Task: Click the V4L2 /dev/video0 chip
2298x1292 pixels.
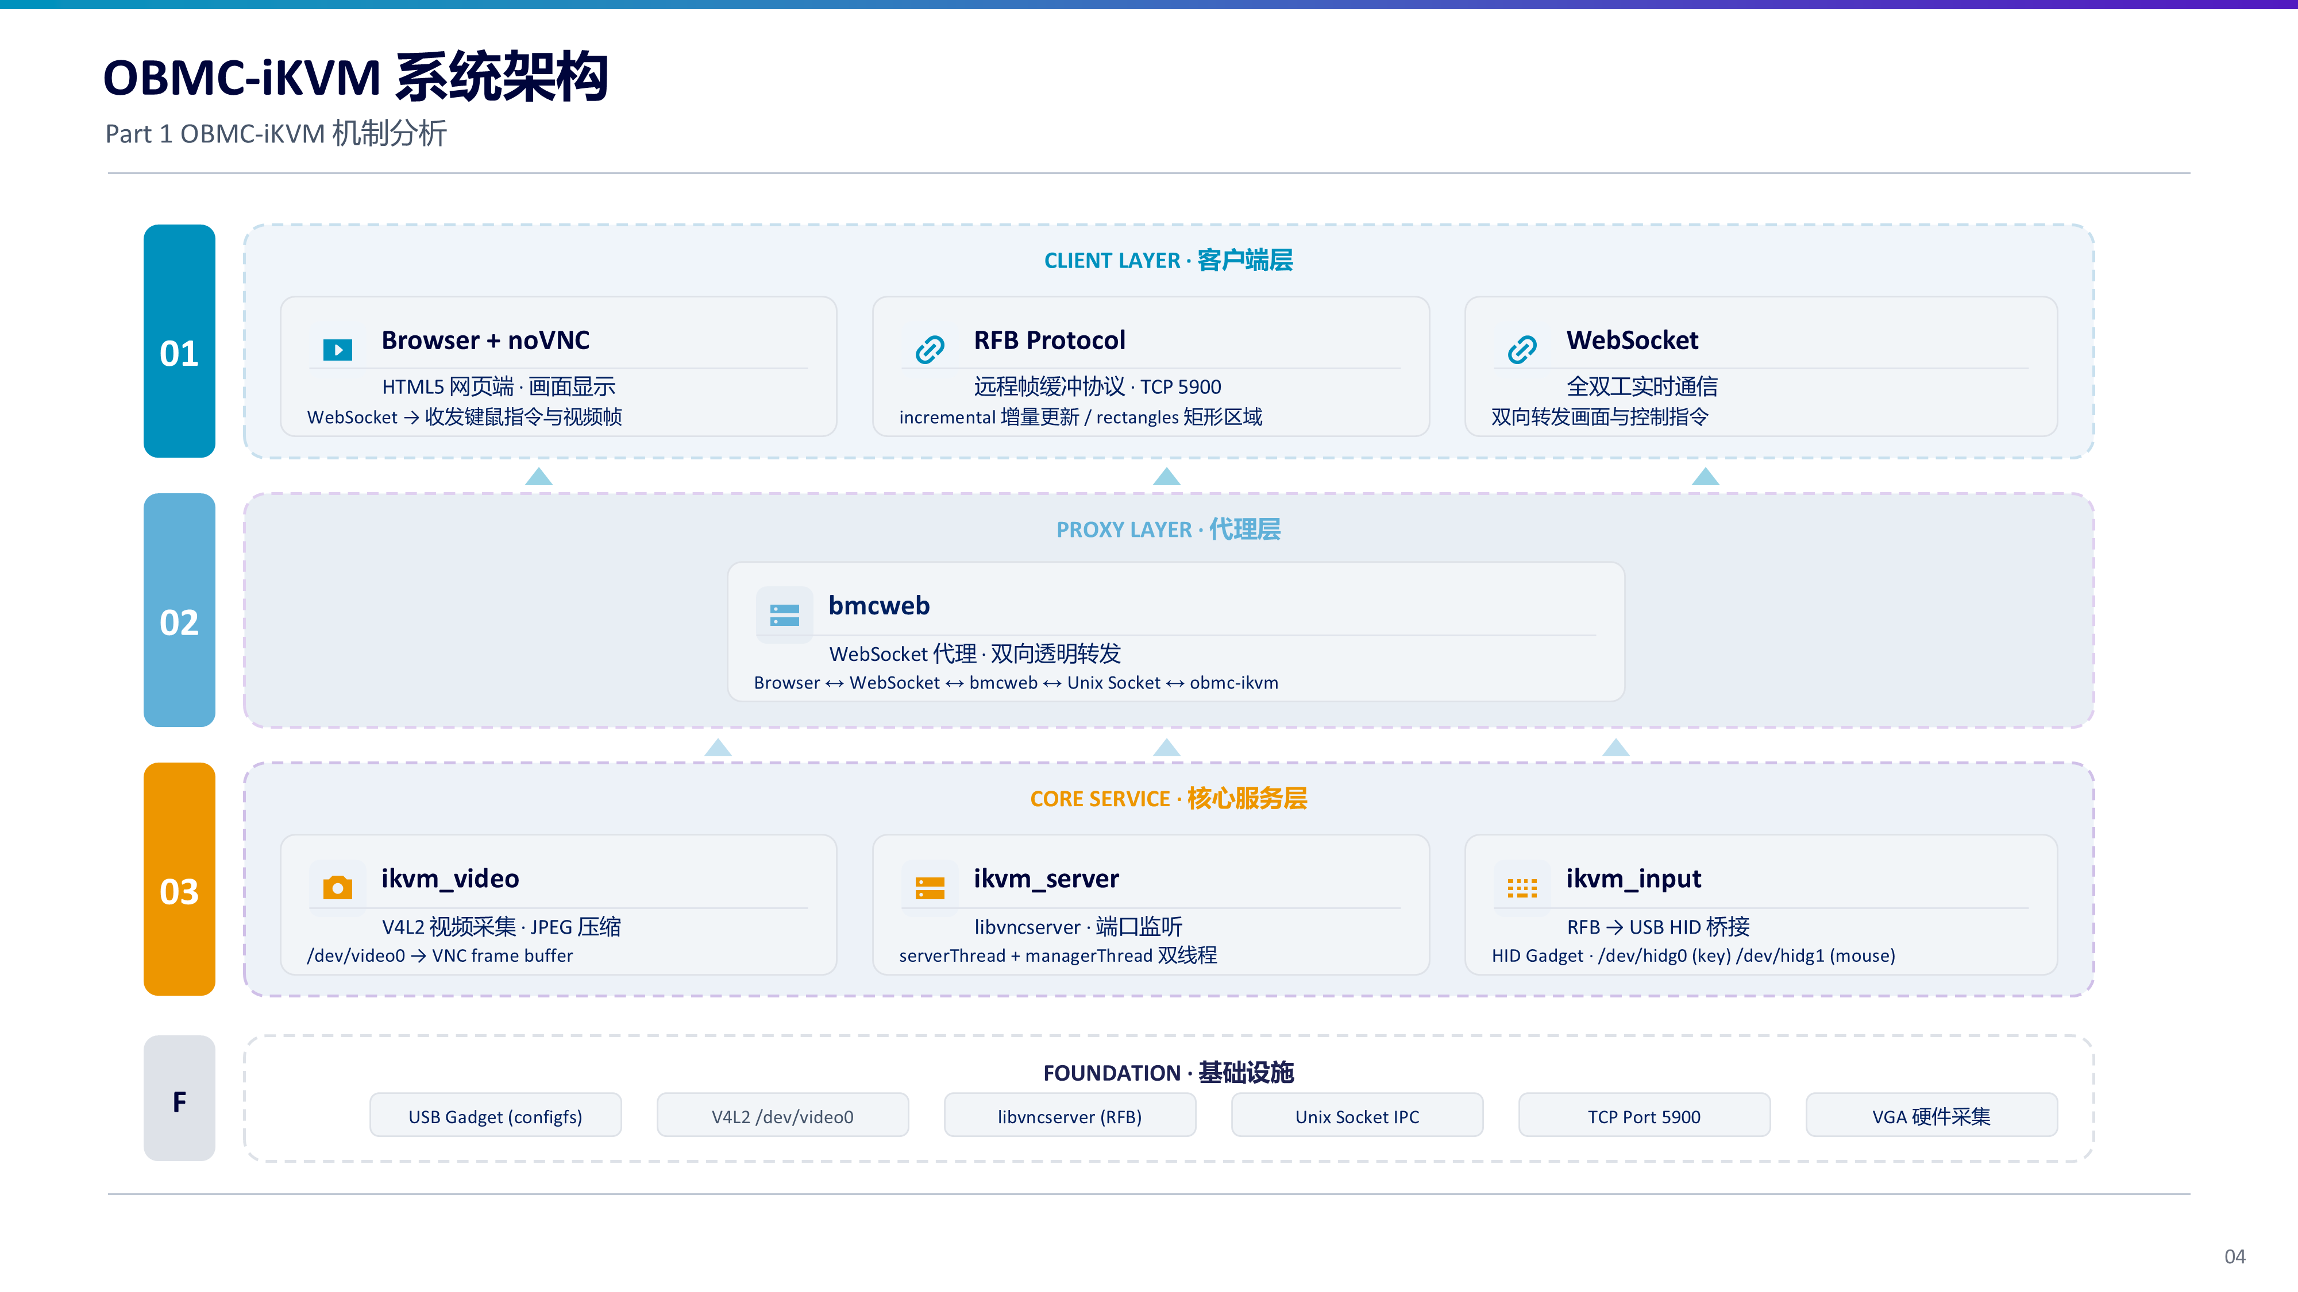Action: click(x=782, y=1116)
